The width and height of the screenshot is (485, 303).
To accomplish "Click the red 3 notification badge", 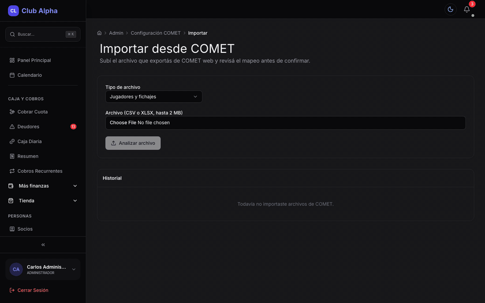I will [x=472, y=4].
